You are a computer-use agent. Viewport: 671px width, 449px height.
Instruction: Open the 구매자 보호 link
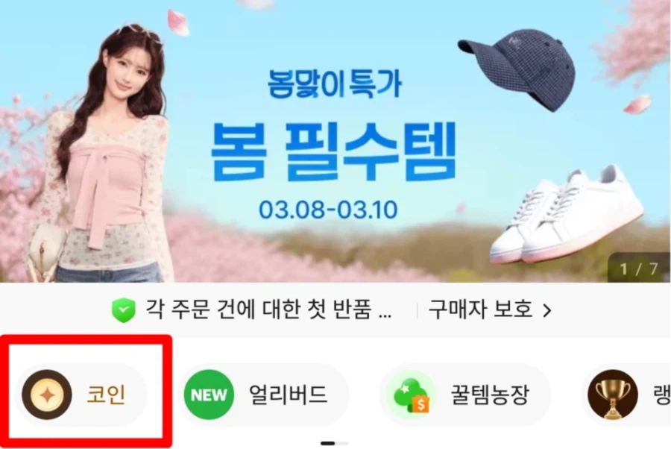tap(490, 310)
